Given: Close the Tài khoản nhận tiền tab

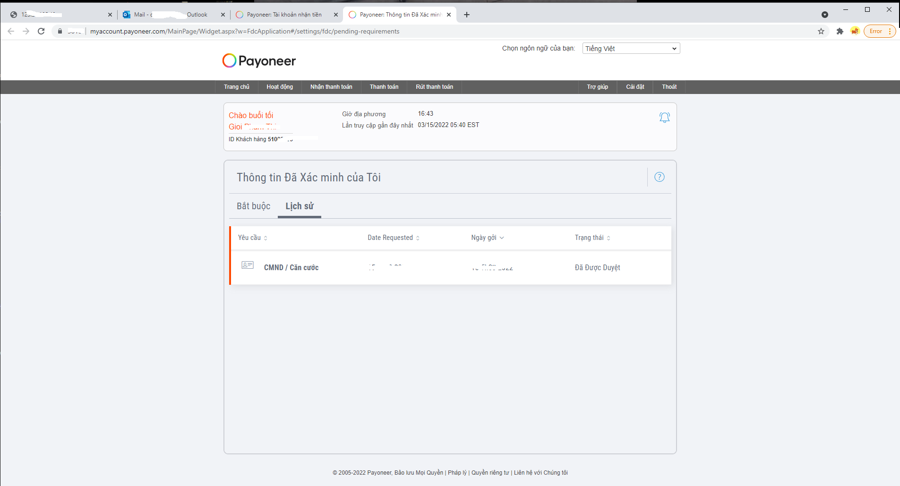Looking at the screenshot, I should click(336, 15).
